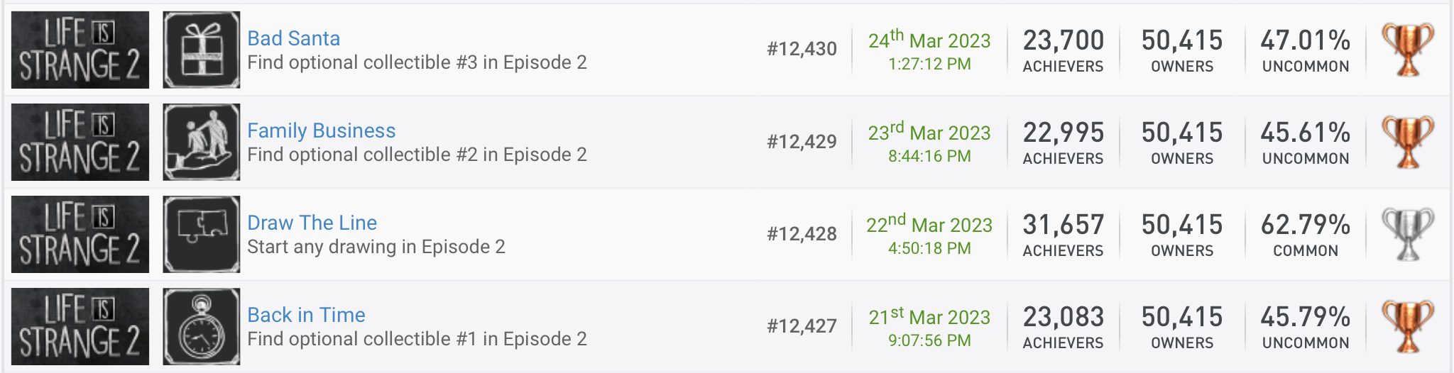Open the Family Business trophy link

click(321, 130)
